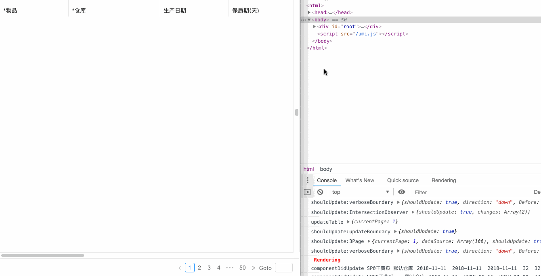This screenshot has height=276, width=541.
Task: Focus the console Filter field
Action: (470, 192)
